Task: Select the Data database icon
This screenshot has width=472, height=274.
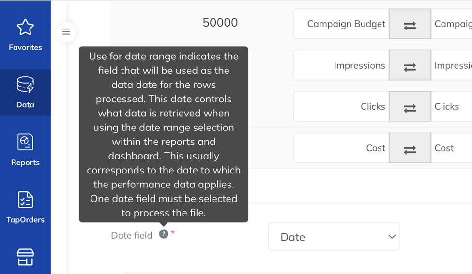Action: tap(25, 85)
